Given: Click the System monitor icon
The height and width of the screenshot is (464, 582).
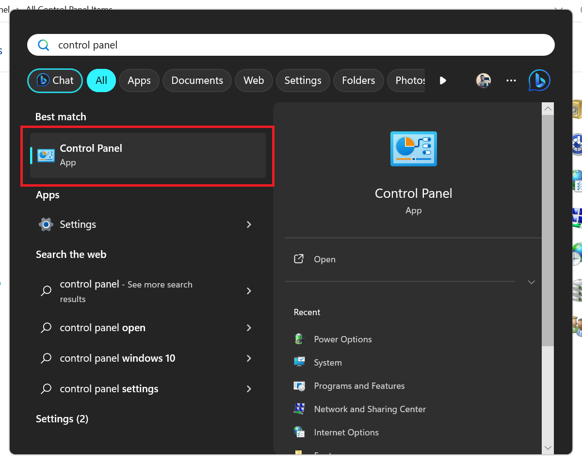Looking at the screenshot, I should (x=299, y=362).
